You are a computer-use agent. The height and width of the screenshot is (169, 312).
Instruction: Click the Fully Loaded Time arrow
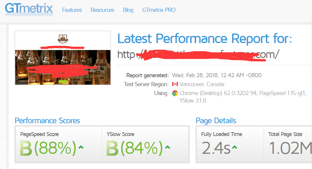click(x=235, y=147)
